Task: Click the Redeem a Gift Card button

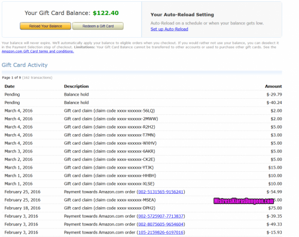Action: click(x=98, y=26)
